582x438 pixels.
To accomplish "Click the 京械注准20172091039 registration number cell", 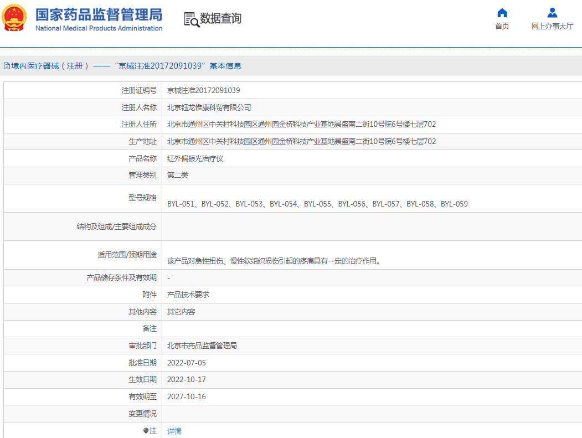I will (205, 90).
